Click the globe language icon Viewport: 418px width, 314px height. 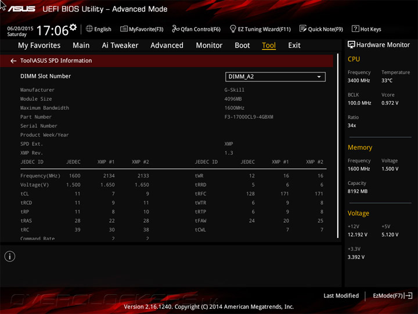coord(89,28)
